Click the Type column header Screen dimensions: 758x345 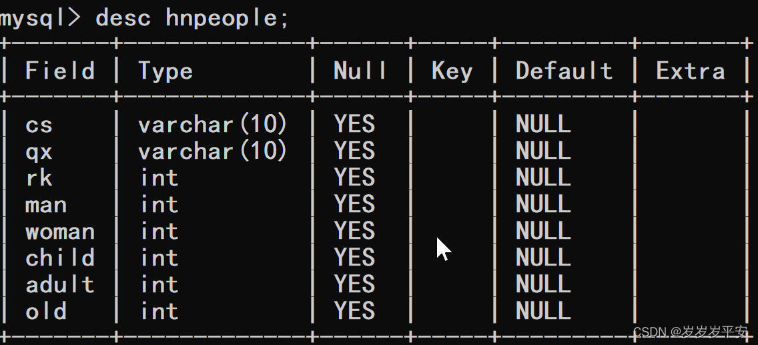165,72
